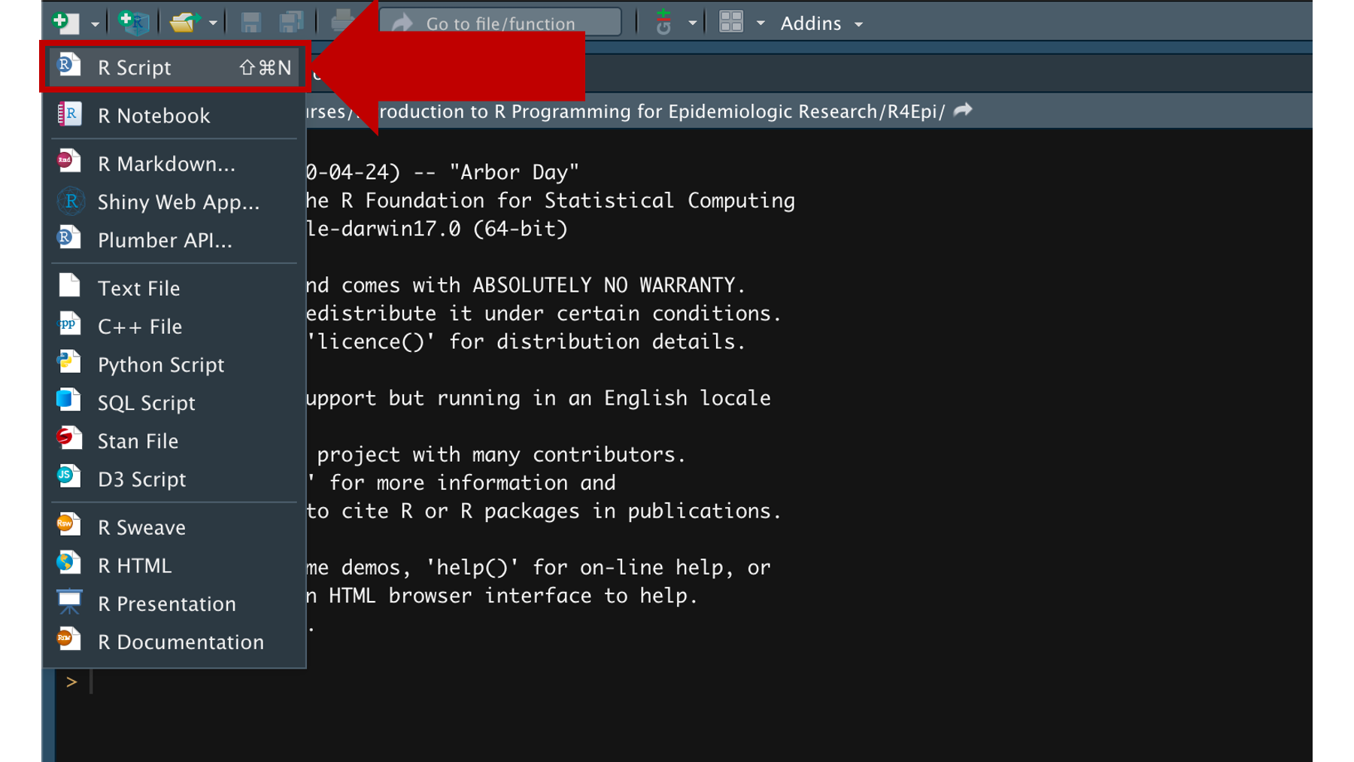Viewport: 1354px width, 762px height.
Task: Click the R Presentation screen icon
Action: tap(69, 601)
